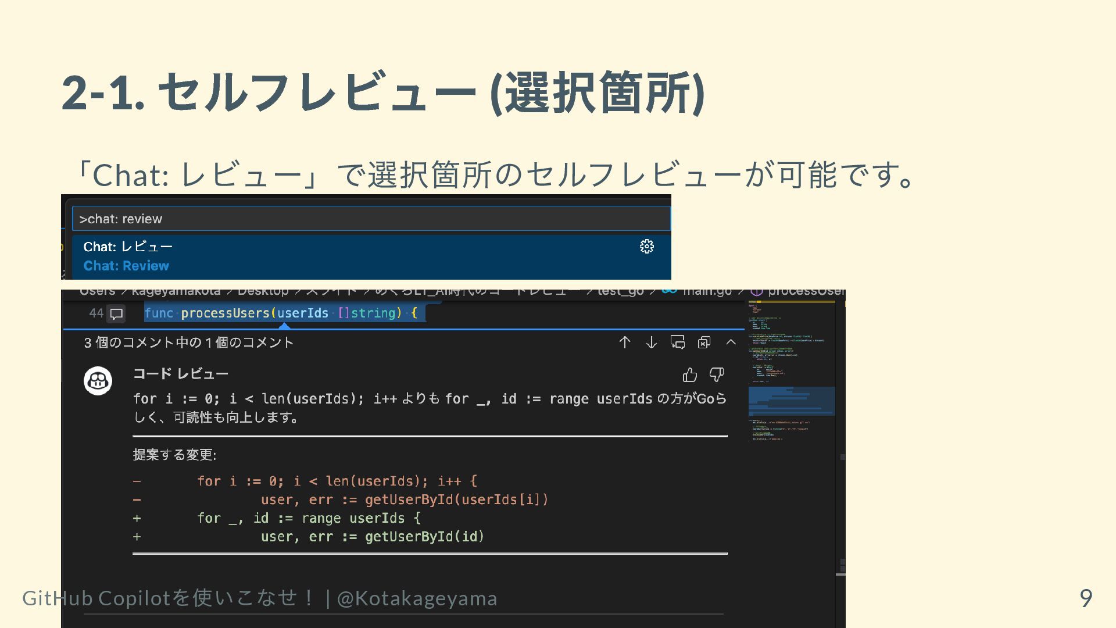Click the comment icon on line 44
1116x628 pixels.
click(116, 314)
